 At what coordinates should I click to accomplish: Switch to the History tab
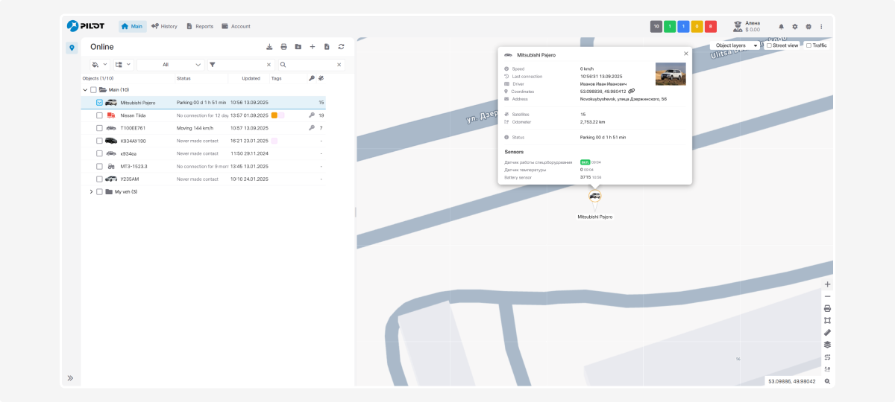(x=164, y=26)
